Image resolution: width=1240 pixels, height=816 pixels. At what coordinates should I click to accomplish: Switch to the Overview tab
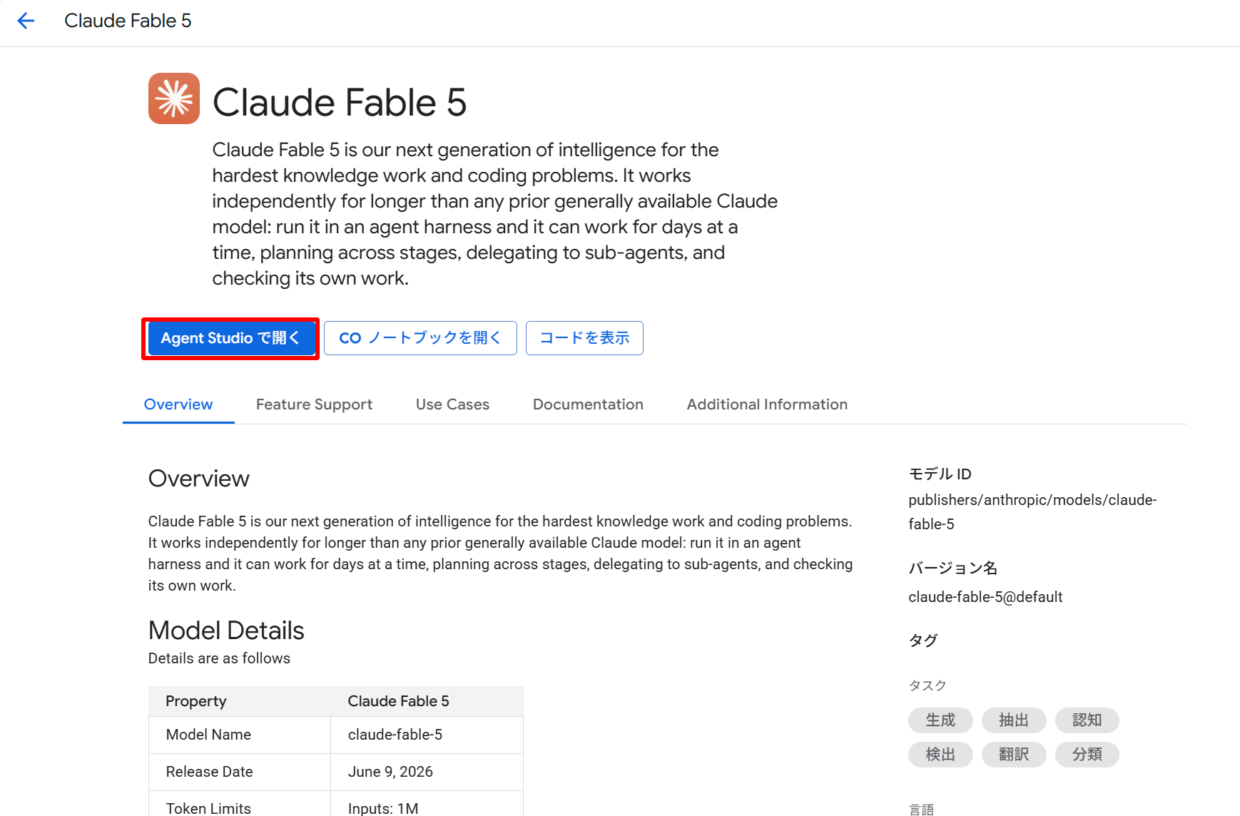click(x=178, y=404)
